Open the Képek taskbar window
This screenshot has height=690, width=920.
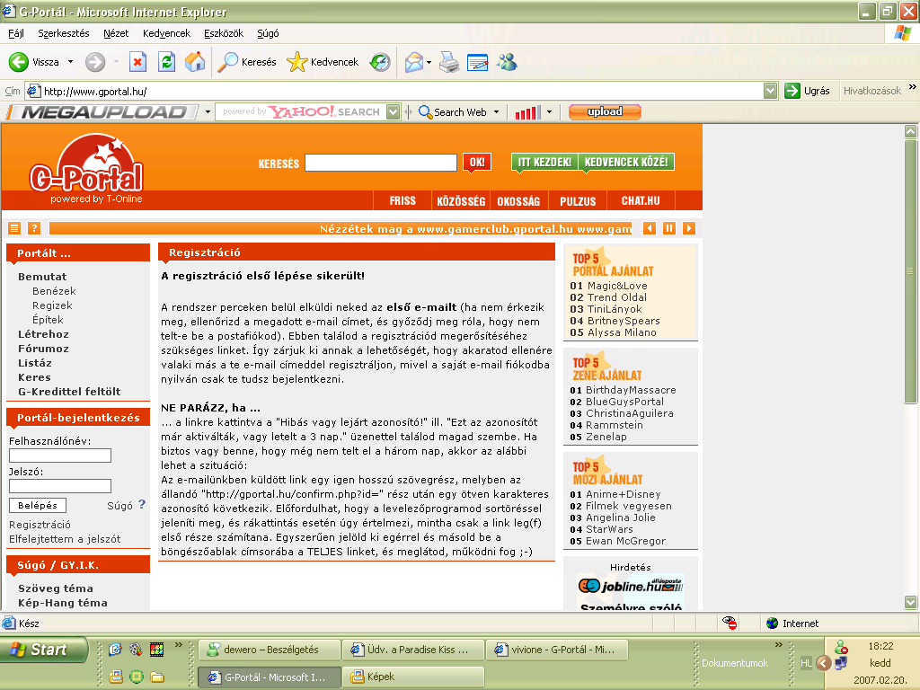(413, 677)
